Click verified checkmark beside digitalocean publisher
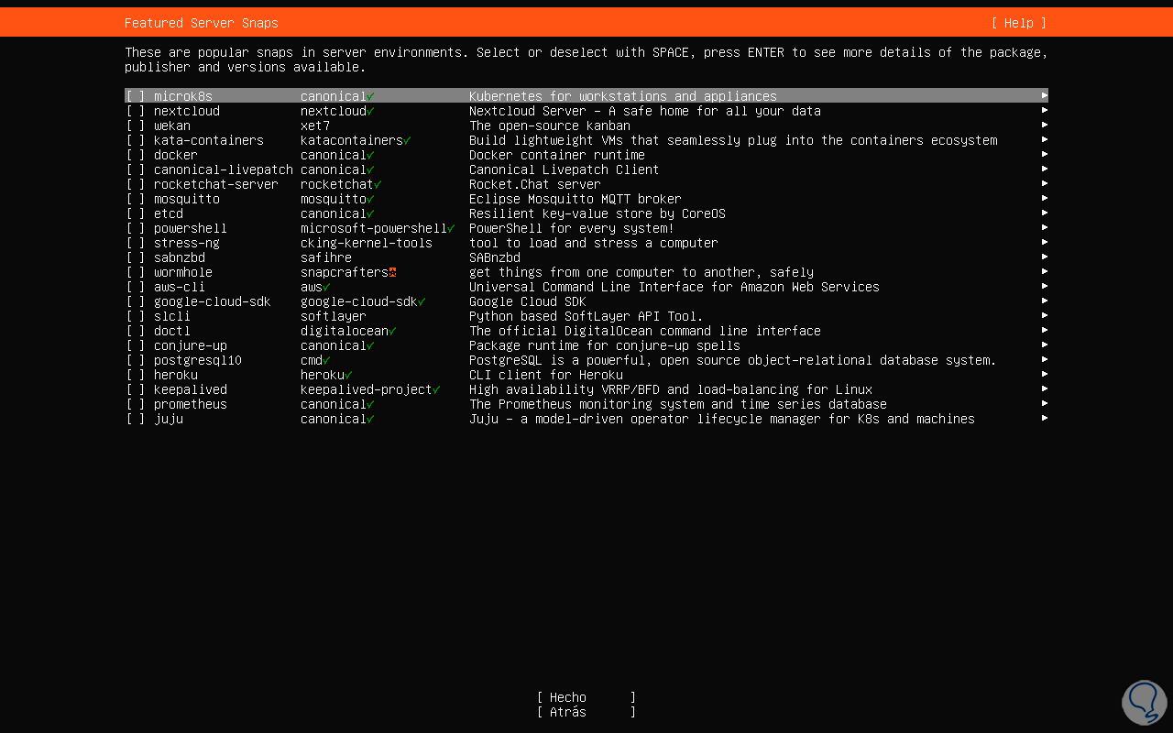 (x=392, y=331)
